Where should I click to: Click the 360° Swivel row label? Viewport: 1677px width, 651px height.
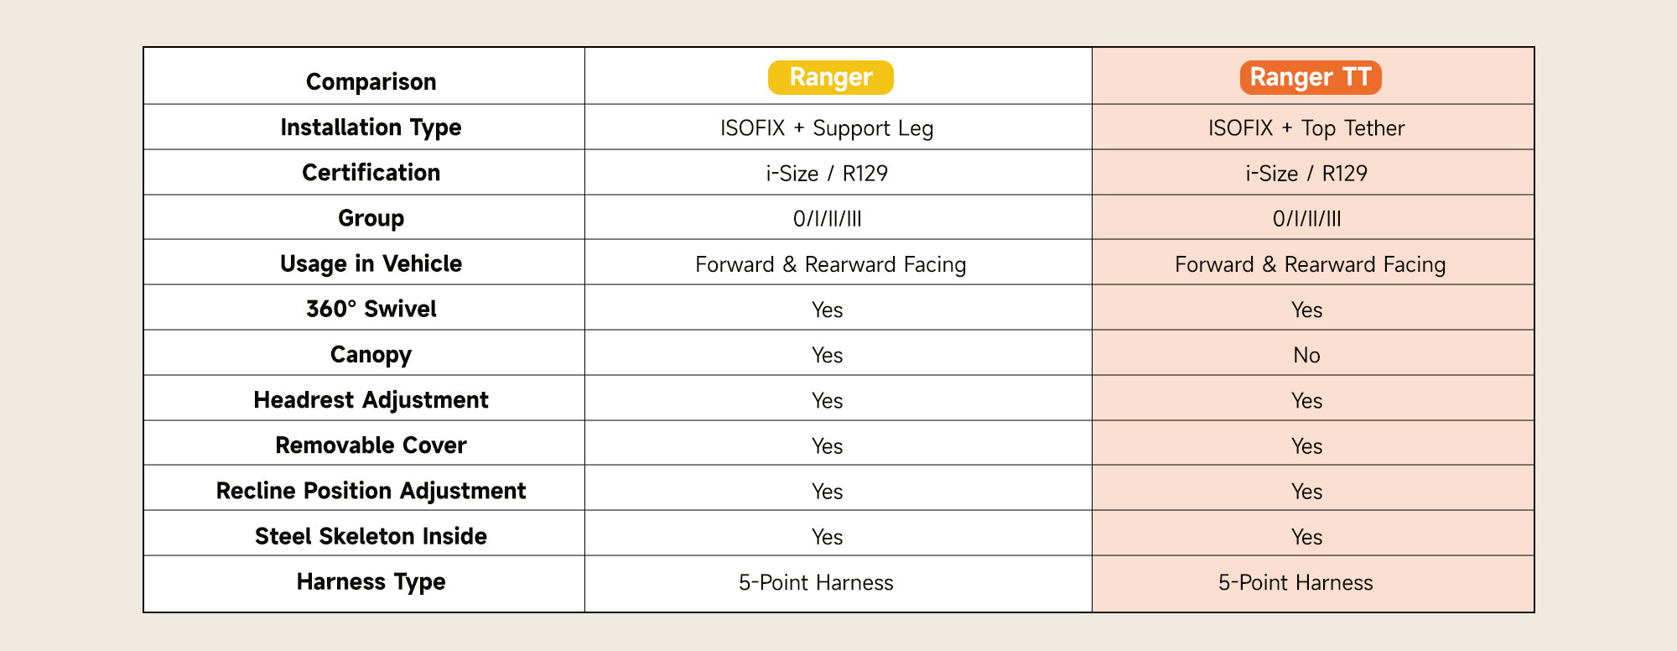(x=371, y=309)
